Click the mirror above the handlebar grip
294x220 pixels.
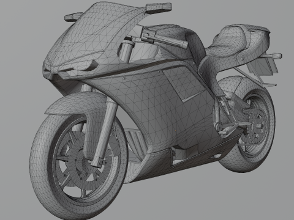(x=159, y=7)
